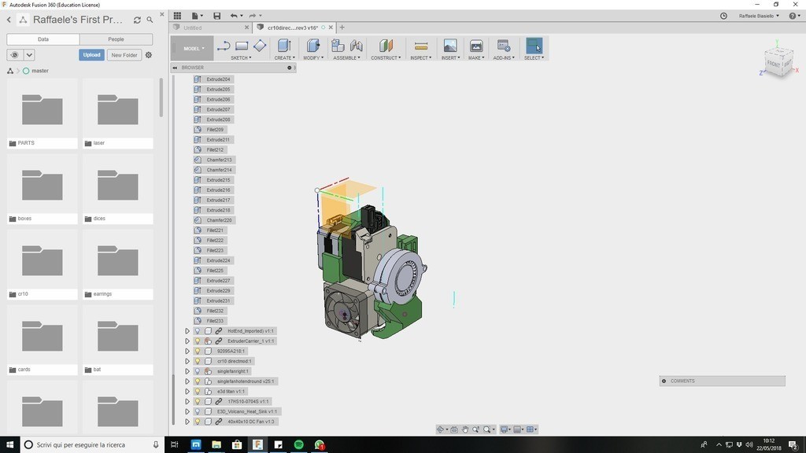The width and height of the screenshot is (806, 453).
Task: Toggle visibility bulb of e3d titan v1:1
Action: pyautogui.click(x=198, y=392)
